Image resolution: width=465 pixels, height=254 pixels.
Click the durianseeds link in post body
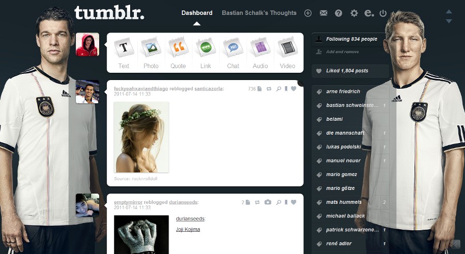(190, 219)
